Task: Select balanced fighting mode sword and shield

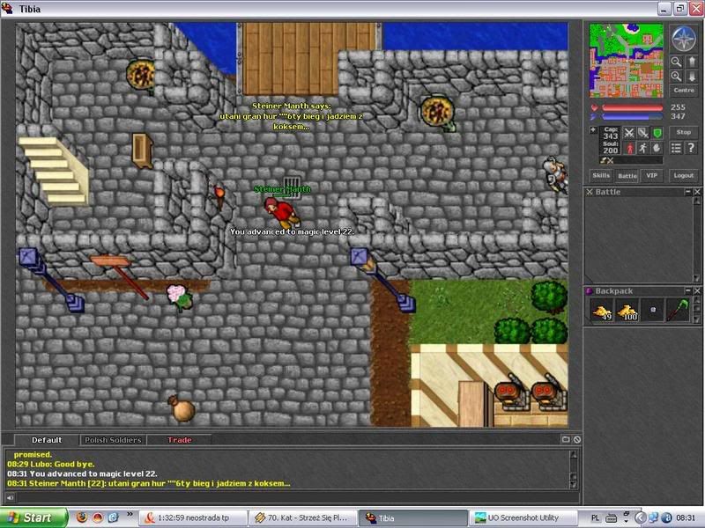Action: point(643,133)
